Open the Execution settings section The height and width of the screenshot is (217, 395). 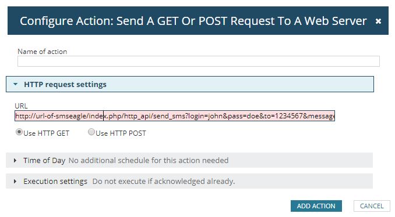(189, 181)
